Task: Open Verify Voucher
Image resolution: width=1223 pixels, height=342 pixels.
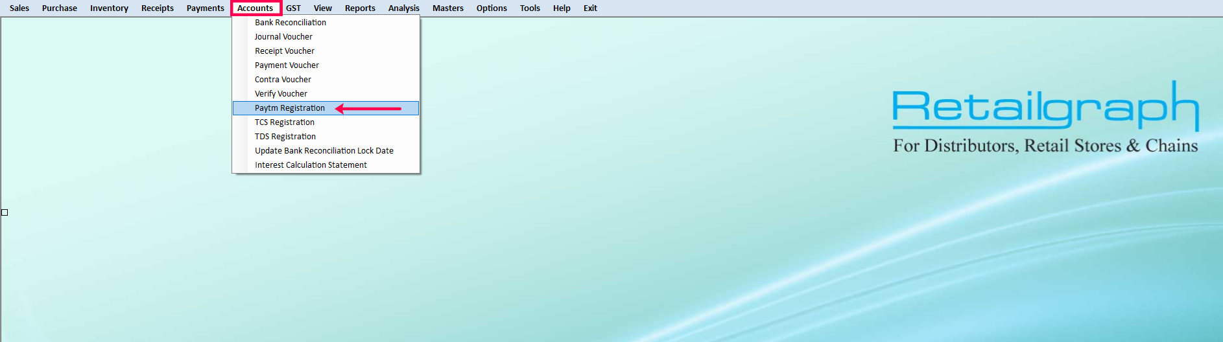Action: pyautogui.click(x=326, y=94)
